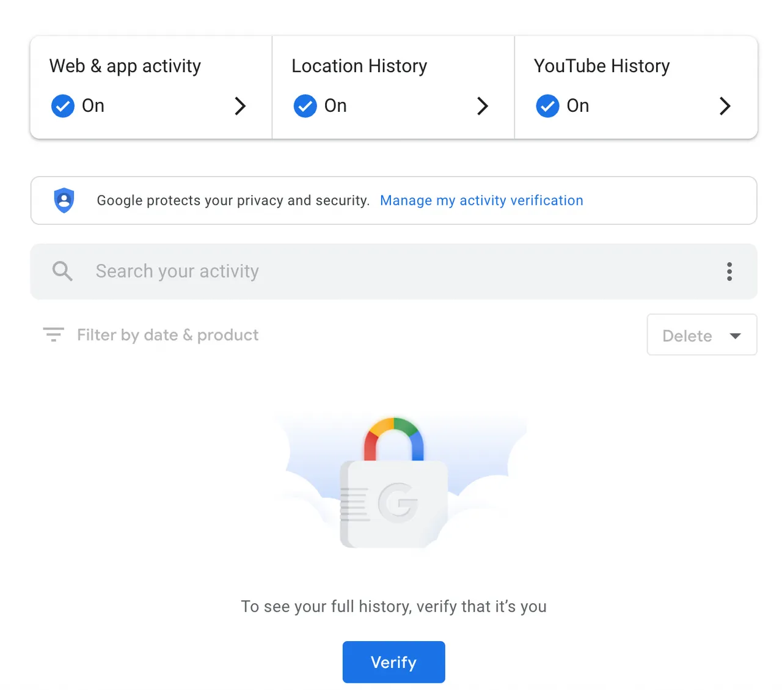Click On status under Web & app activity

(93, 106)
